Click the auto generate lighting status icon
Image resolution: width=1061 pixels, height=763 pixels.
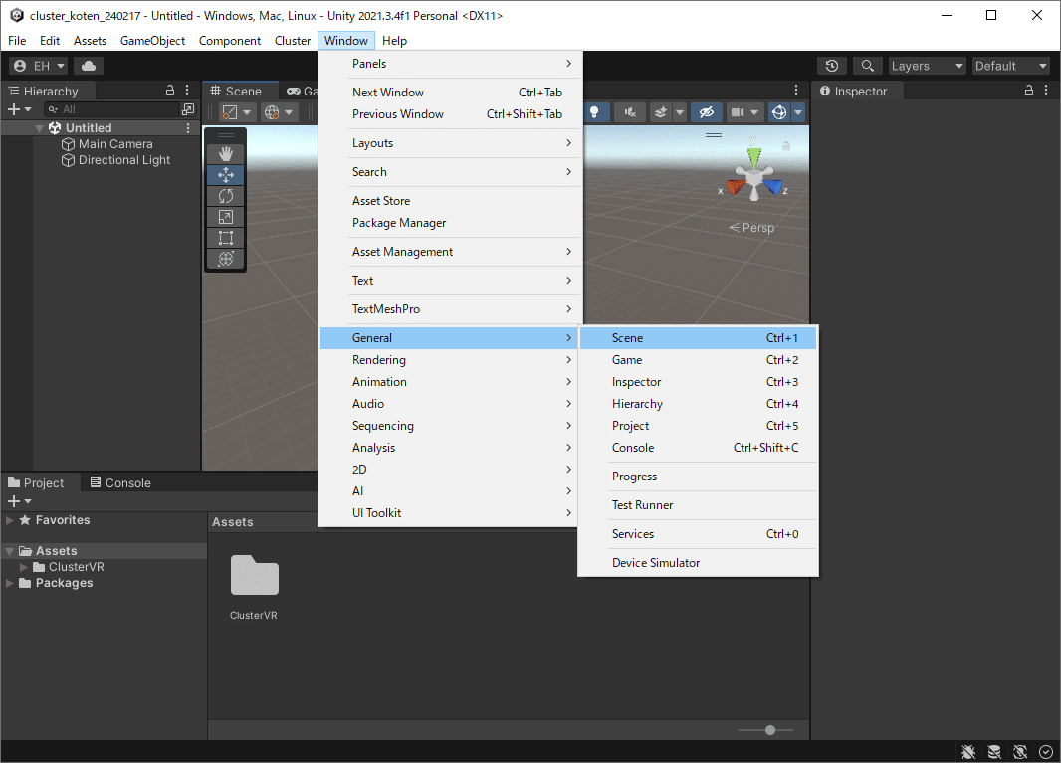click(1020, 751)
